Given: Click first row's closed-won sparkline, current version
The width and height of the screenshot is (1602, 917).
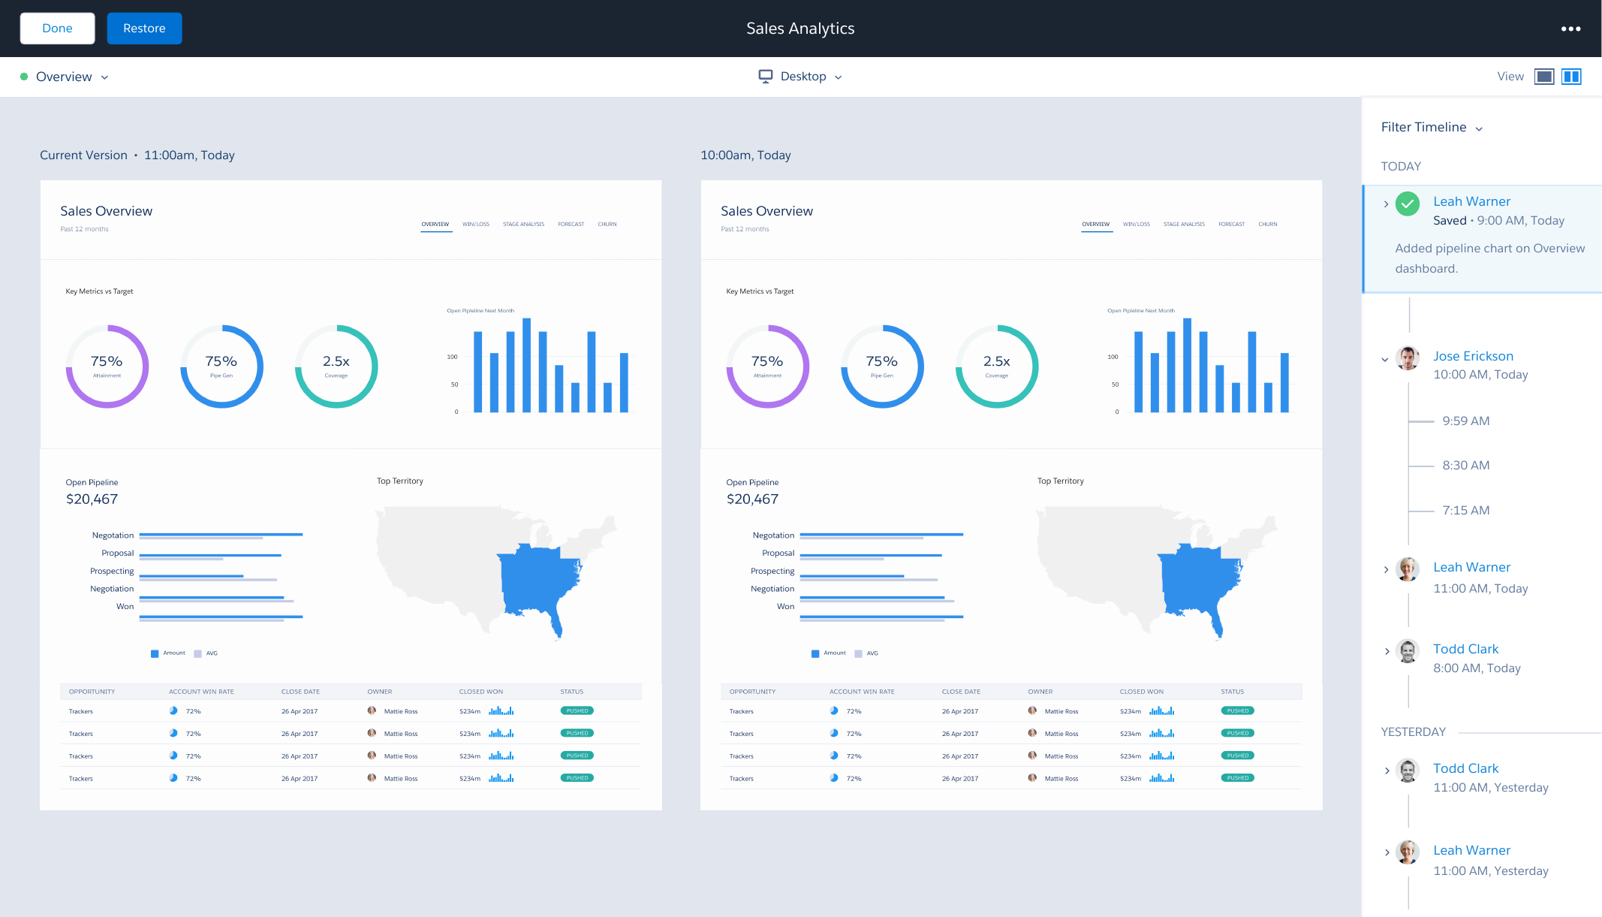Looking at the screenshot, I should [501, 710].
